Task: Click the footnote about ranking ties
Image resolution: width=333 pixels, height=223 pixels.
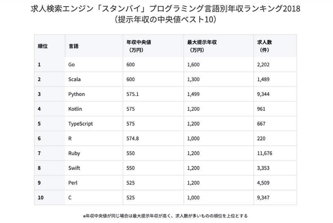Action: (x=165, y=216)
